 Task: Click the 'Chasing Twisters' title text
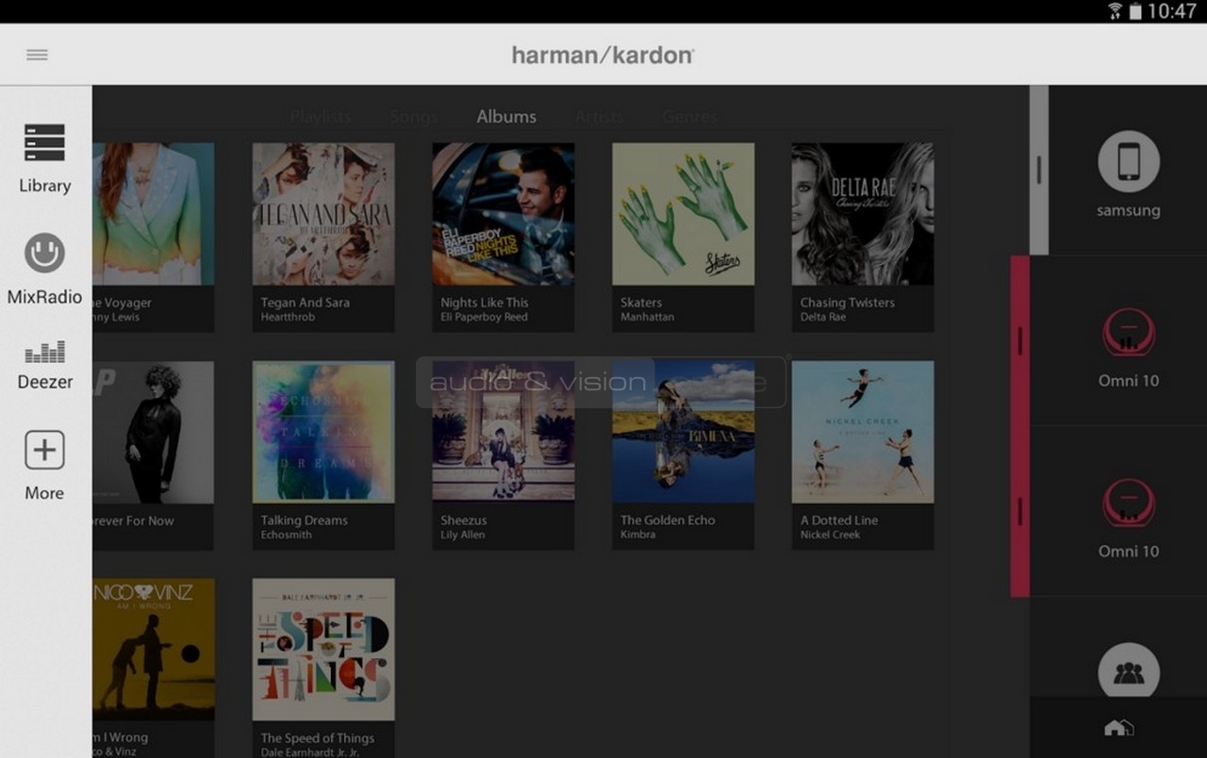click(848, 303)
